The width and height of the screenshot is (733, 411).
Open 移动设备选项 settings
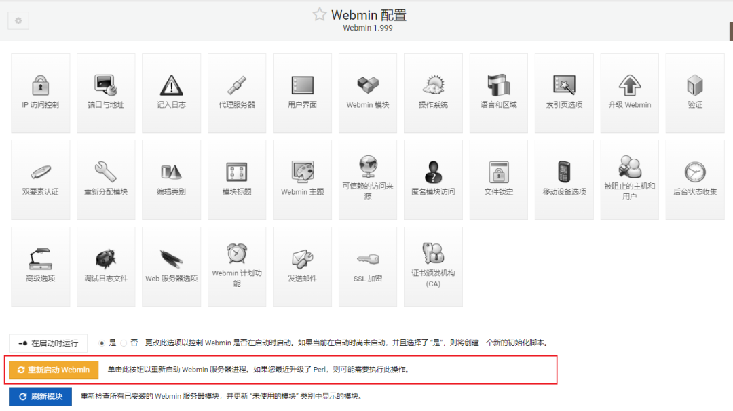[x=564, y=180]
